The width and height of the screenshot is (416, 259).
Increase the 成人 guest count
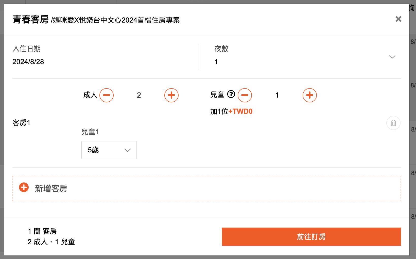coord(171,95)
